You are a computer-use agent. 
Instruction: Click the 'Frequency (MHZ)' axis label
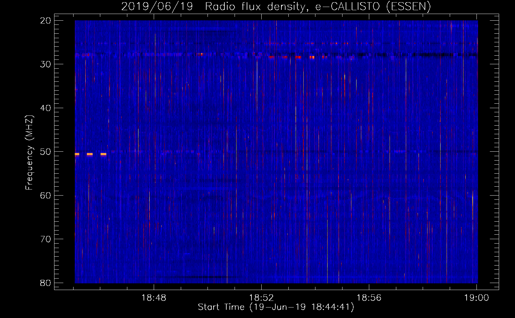pyautogui.click(x=29, y=152)
